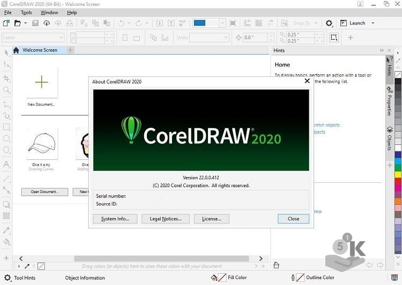
Task: Click the Export icon in toolbar
Action: point(171,23)
